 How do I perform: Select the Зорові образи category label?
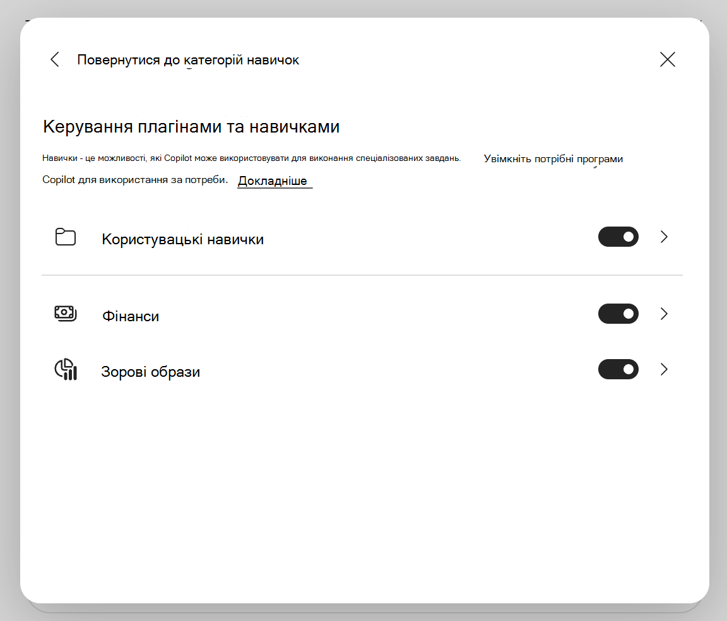pos(150,372)
